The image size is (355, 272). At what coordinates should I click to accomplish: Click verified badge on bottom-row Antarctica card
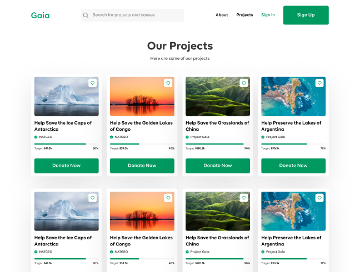[36, 252]
